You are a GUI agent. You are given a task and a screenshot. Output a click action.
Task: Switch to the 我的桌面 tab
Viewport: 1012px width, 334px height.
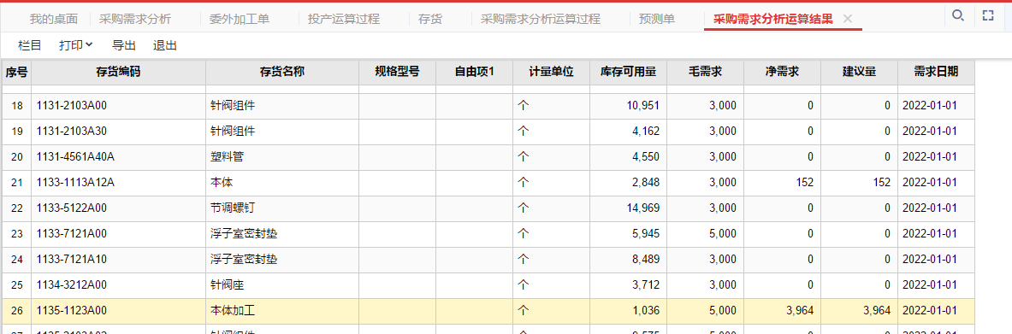click(54, 19)
